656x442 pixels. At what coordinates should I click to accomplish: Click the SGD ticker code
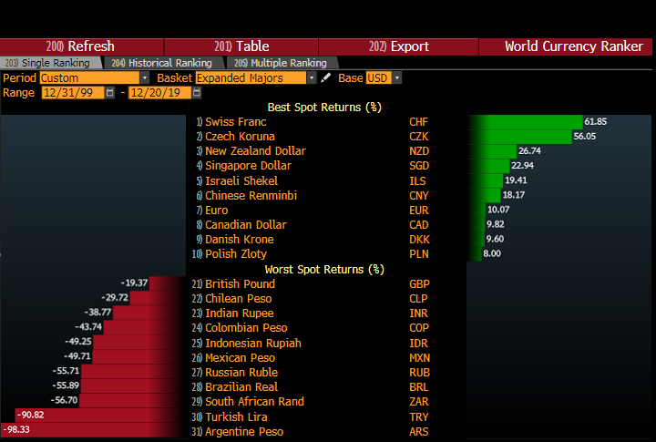click(419, 166)
